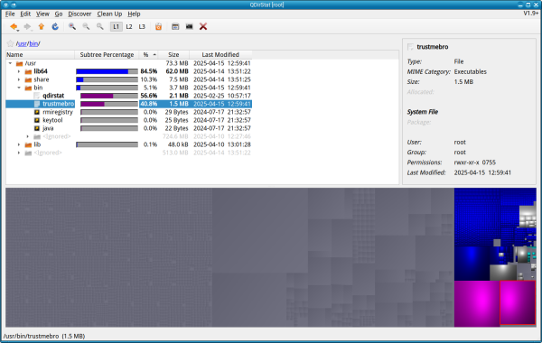Click the share folder icon
This screenshot has height=343, width=542.
[x=28, y=79]
